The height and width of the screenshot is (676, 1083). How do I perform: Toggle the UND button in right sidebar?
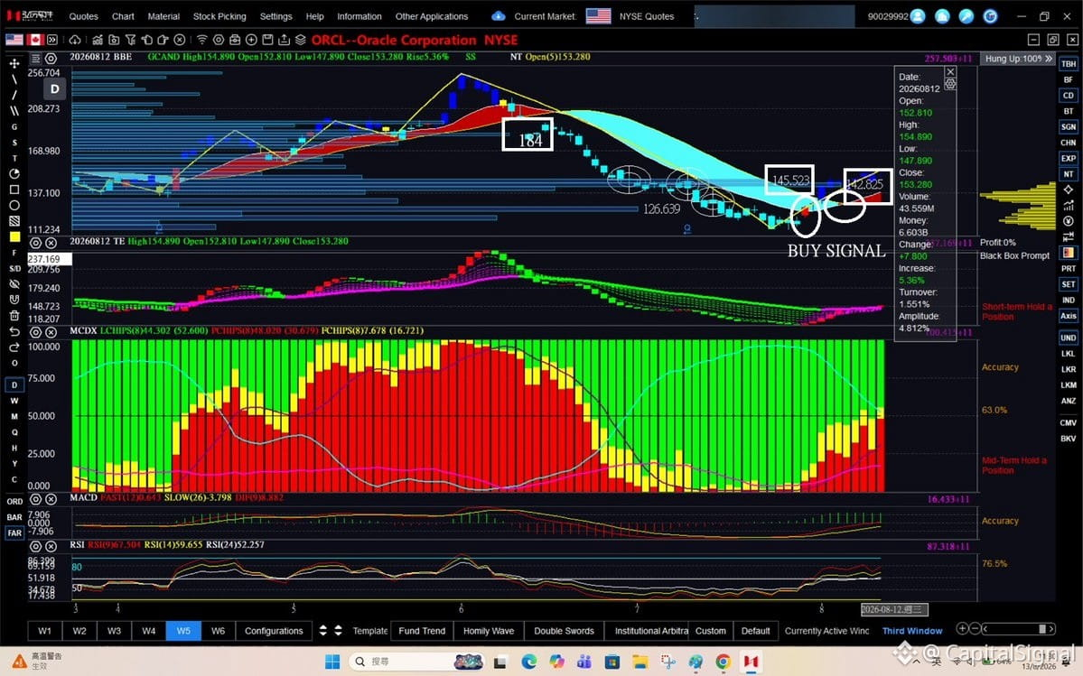pos(1069,338)
